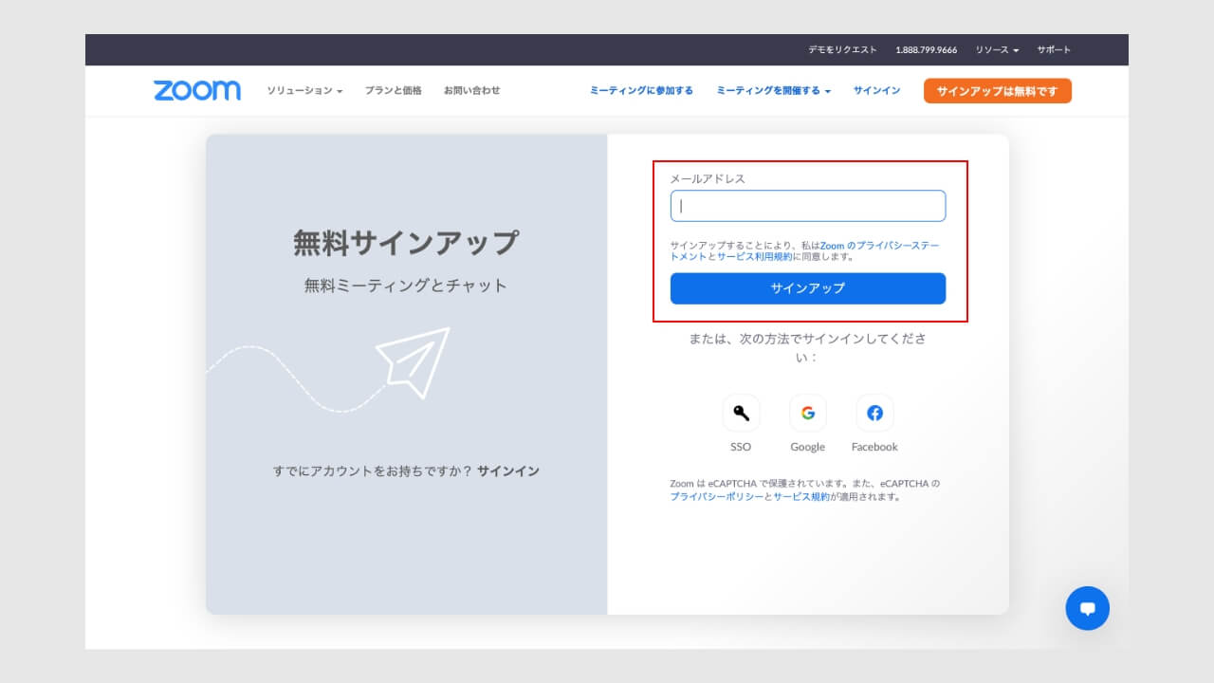The image size is (1214, 683).
Task: Open the chat bubble widget
Action: click(1087, 608)
